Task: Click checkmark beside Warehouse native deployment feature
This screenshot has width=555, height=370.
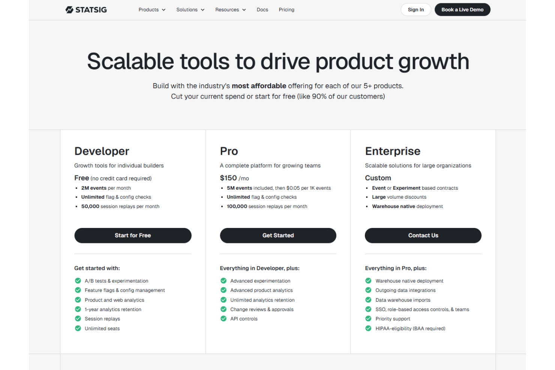Action: click(x=368, y=281)
